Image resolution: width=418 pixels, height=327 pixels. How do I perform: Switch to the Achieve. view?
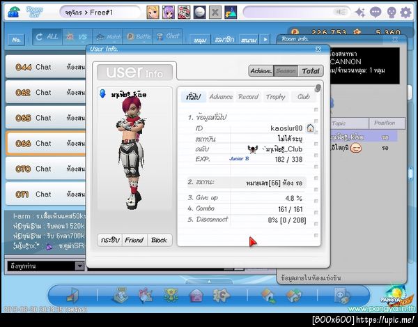tap(261, 71)
